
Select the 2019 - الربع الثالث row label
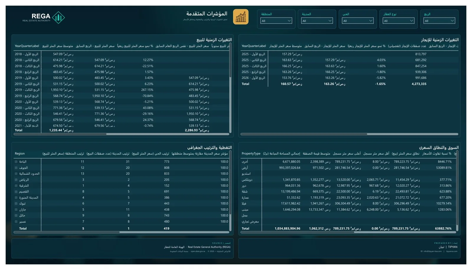[27, 90]
